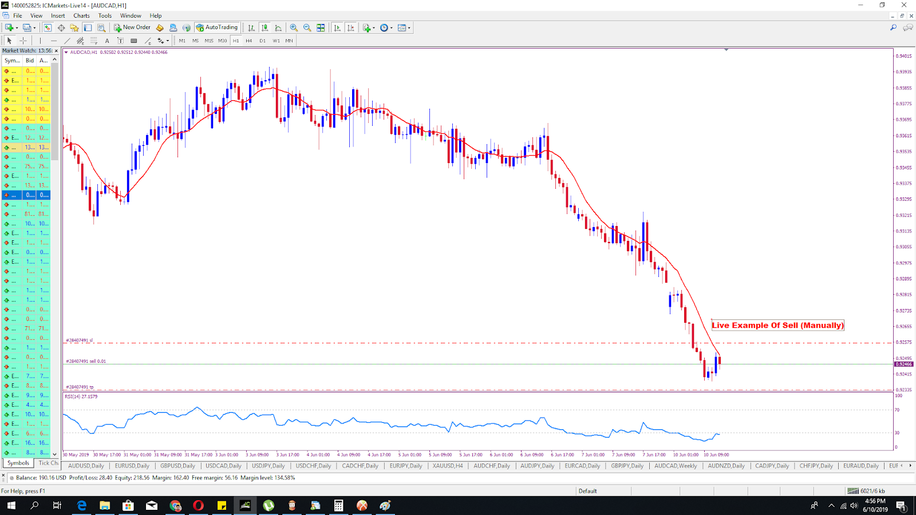The height and width of the screenshot is (515, 916).
Task: Switch to the AUDCAD,Weekly chart tab
Action: 676,466
